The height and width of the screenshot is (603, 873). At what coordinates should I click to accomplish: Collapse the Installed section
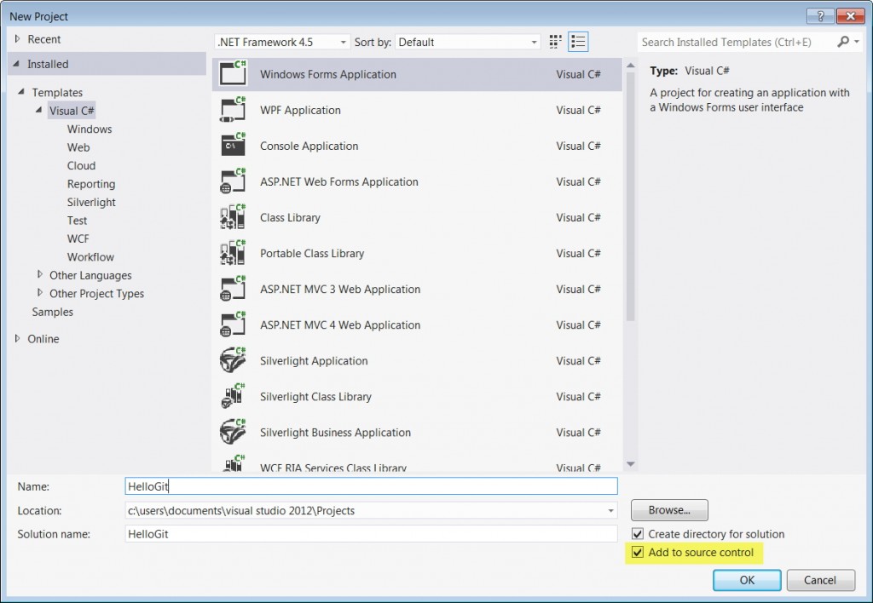pos(17,64)
